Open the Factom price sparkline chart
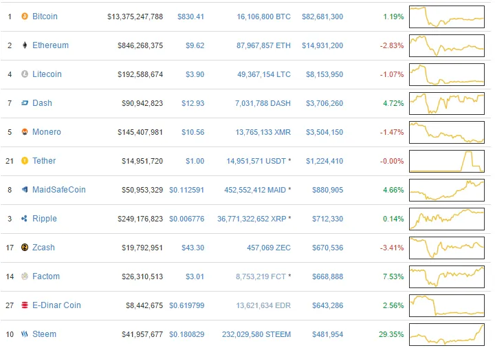This screenshot has height=348, width=495. (447, 277)
